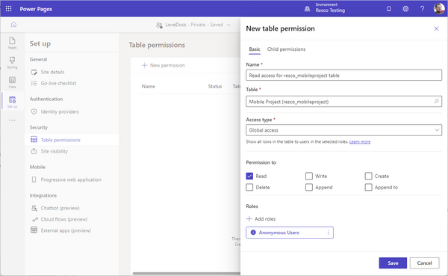Enable the Append to permission checkbox

(368, 187)
